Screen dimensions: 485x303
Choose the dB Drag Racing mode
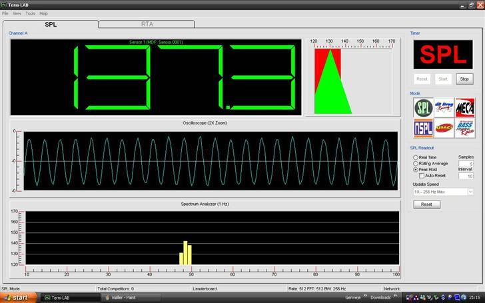(444, 107)
